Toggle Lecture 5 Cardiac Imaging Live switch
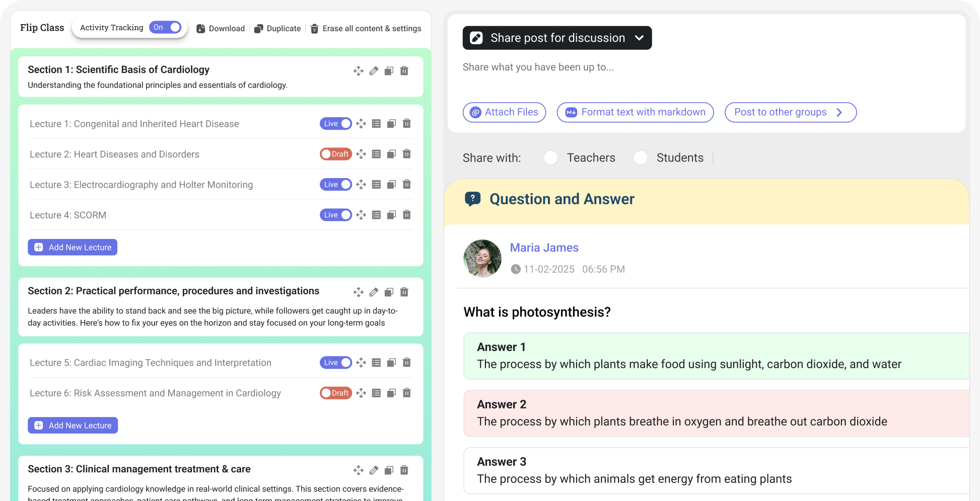This screenshot has width=980, height=501. click(x=336, y=363)
